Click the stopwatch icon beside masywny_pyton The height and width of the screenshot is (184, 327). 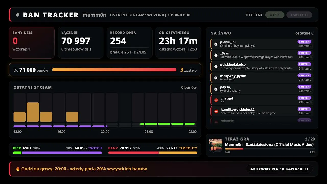click(x=216, y=78)
